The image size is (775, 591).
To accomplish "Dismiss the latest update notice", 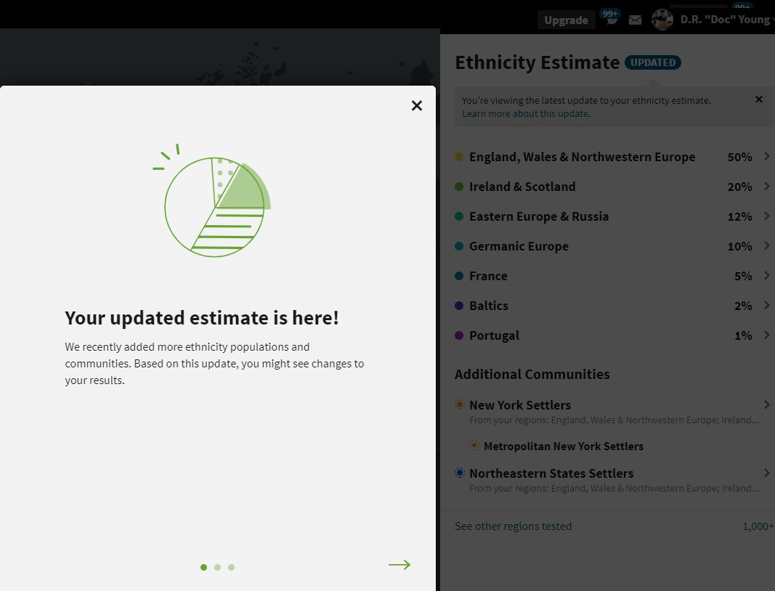I will point(759,99).
